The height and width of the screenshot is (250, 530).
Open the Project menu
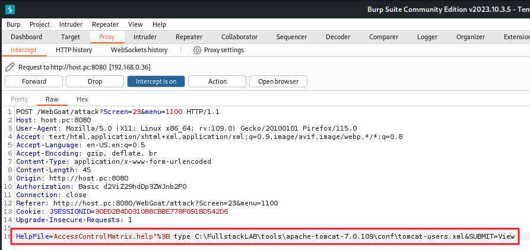(40, 24)
